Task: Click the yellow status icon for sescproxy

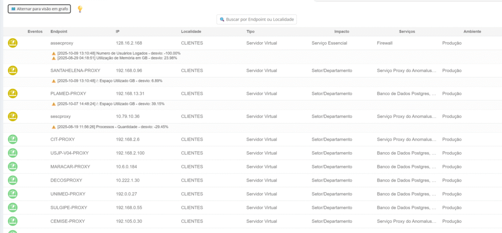Action: click(13, 116)
